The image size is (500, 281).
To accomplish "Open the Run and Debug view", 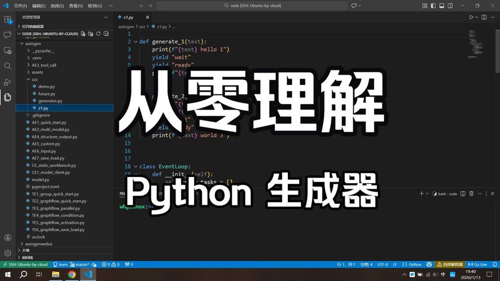I will coord(8,81).
